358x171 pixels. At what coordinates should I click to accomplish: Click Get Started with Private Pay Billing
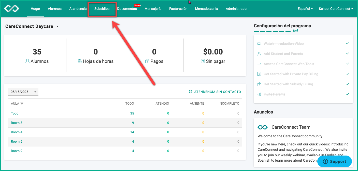pos(291,74)
